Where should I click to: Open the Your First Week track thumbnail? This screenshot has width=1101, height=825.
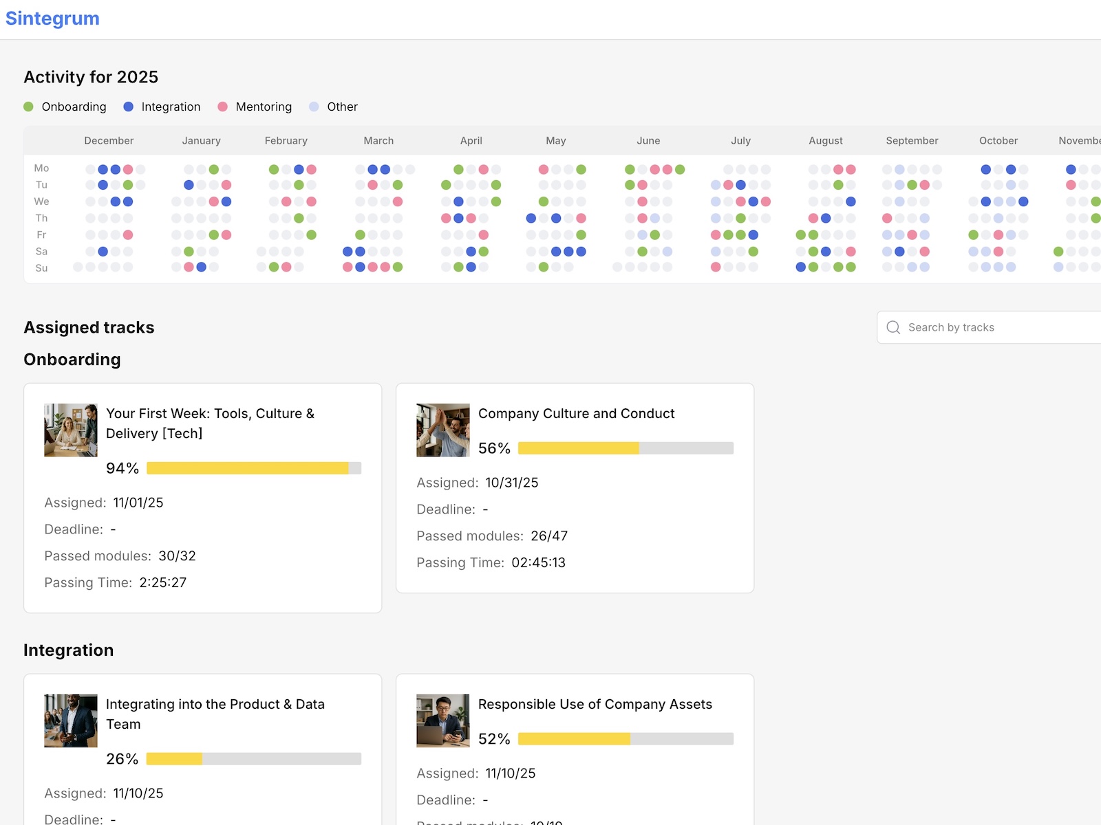pyautogui.click(x=71, y=430)
